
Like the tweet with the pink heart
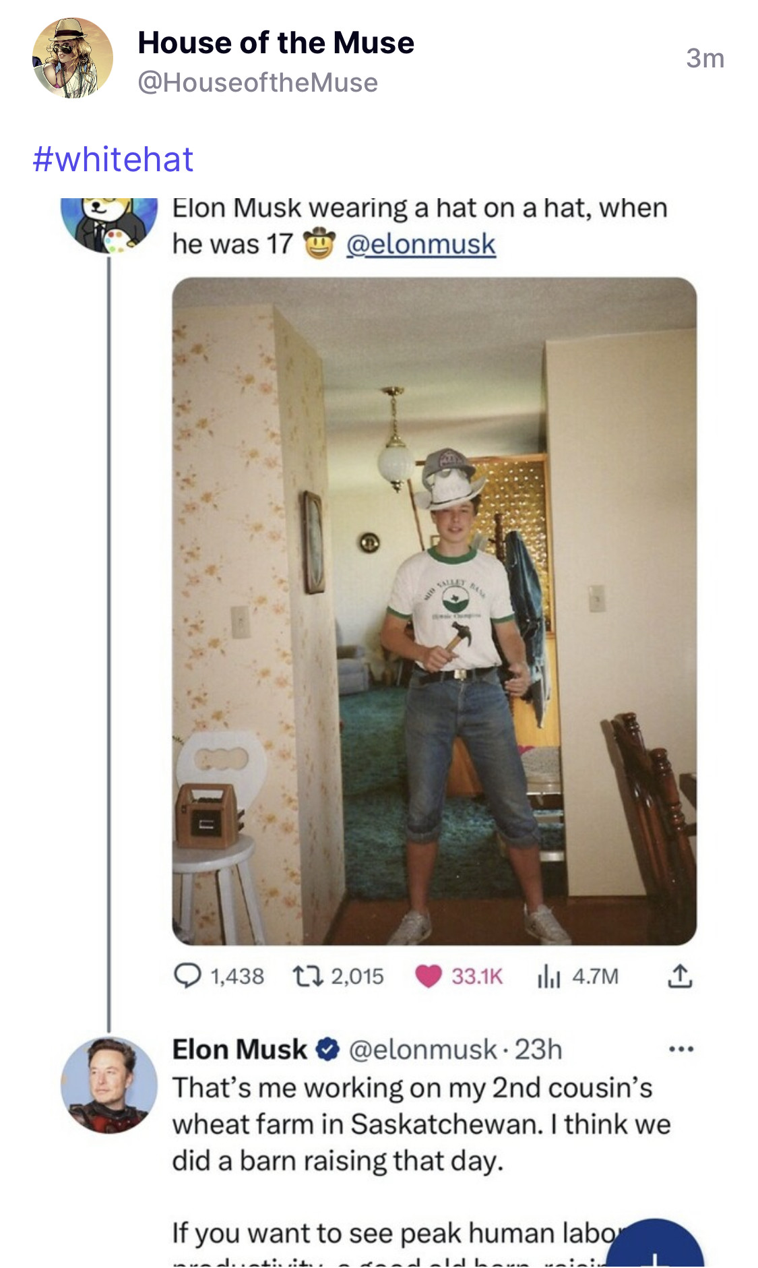(x=428, y=976)
